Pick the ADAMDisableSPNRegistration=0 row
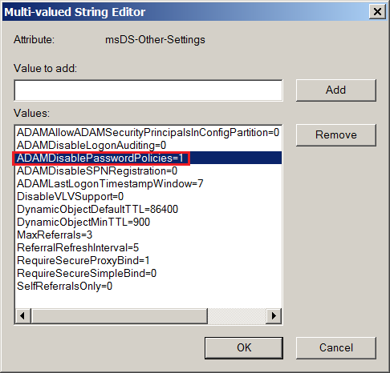 tap(148, 170)
